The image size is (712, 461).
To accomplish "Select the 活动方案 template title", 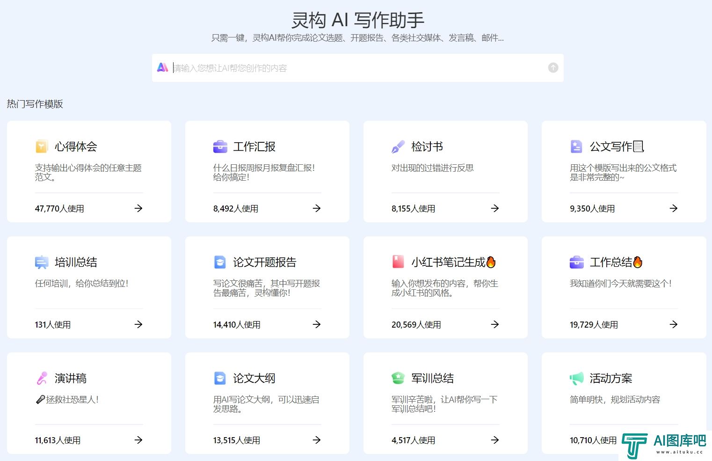I will click(611, 378).
